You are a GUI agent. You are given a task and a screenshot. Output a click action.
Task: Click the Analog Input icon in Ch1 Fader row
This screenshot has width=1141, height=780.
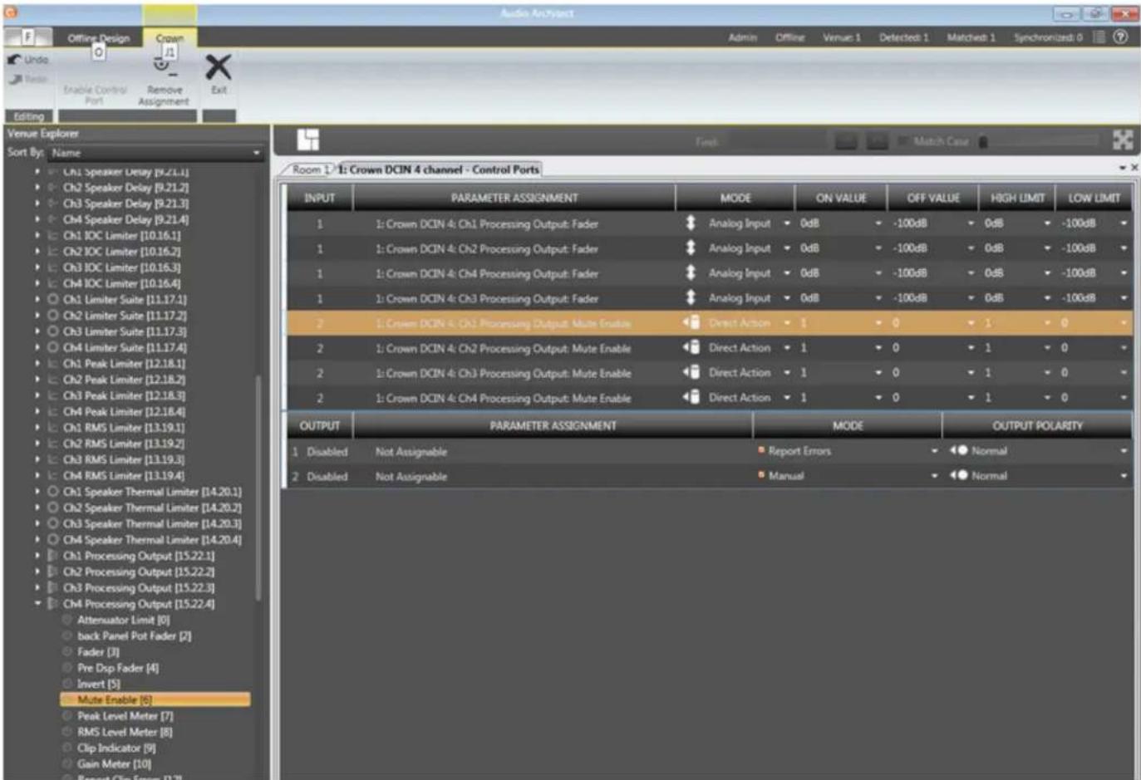690,223
